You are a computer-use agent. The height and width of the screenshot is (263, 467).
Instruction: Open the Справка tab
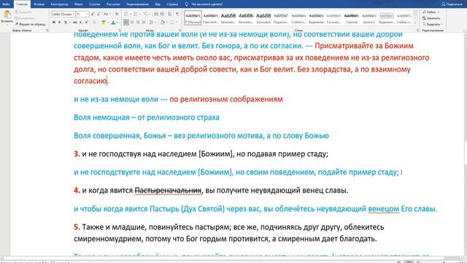[x=172, y=4]
